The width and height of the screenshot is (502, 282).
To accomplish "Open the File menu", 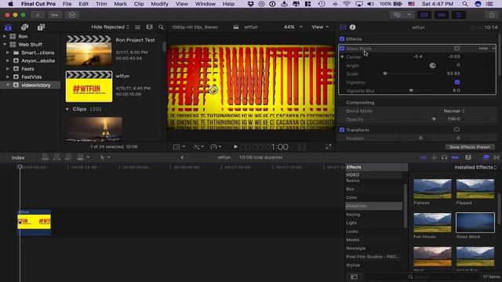I will 67,4.
